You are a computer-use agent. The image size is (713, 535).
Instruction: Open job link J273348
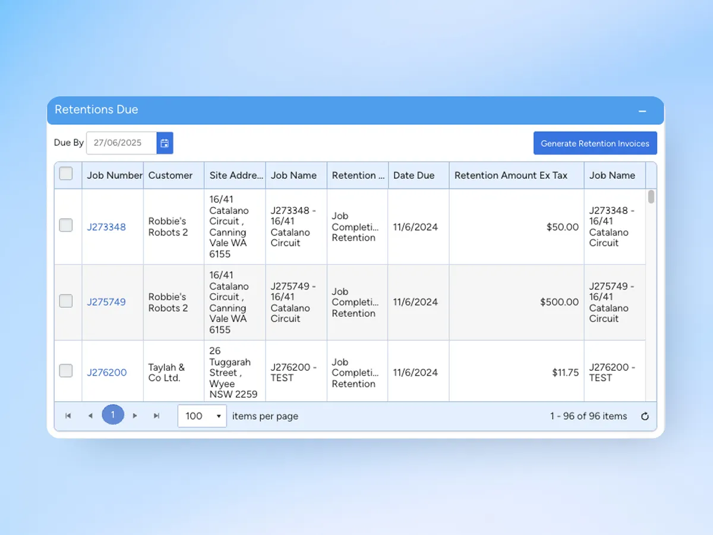coord(106,227)
